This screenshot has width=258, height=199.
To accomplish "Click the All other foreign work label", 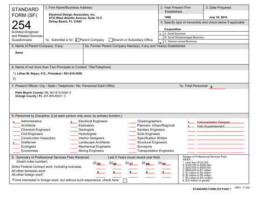I will point(27,175).
